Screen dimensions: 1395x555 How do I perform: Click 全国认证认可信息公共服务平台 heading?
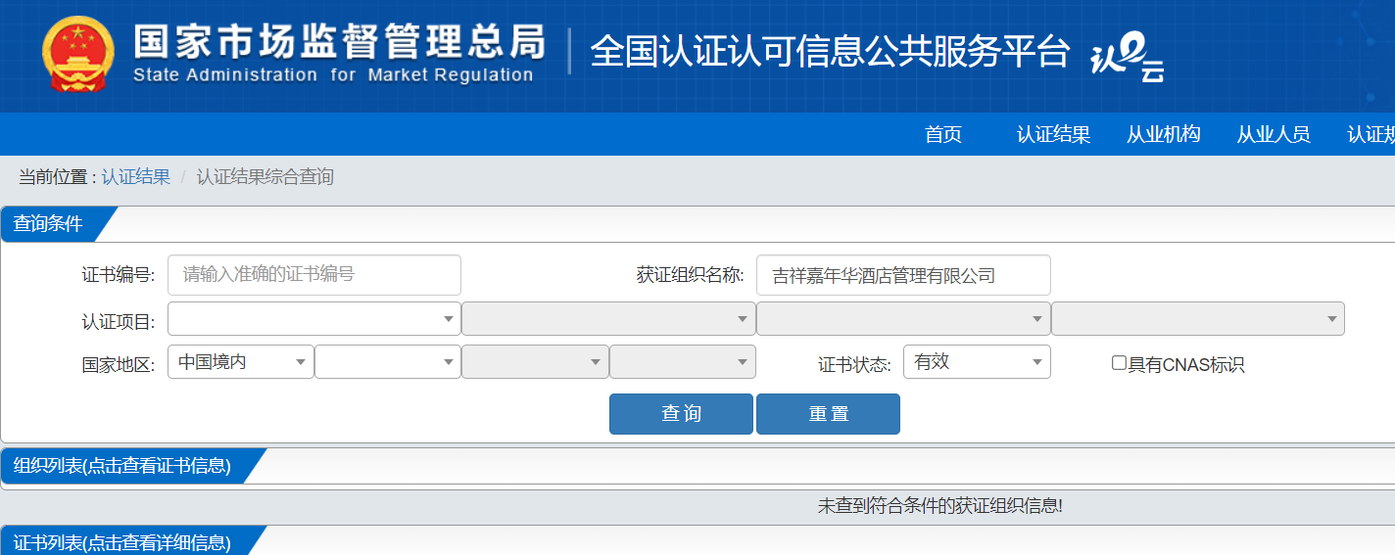pos(830,52)
